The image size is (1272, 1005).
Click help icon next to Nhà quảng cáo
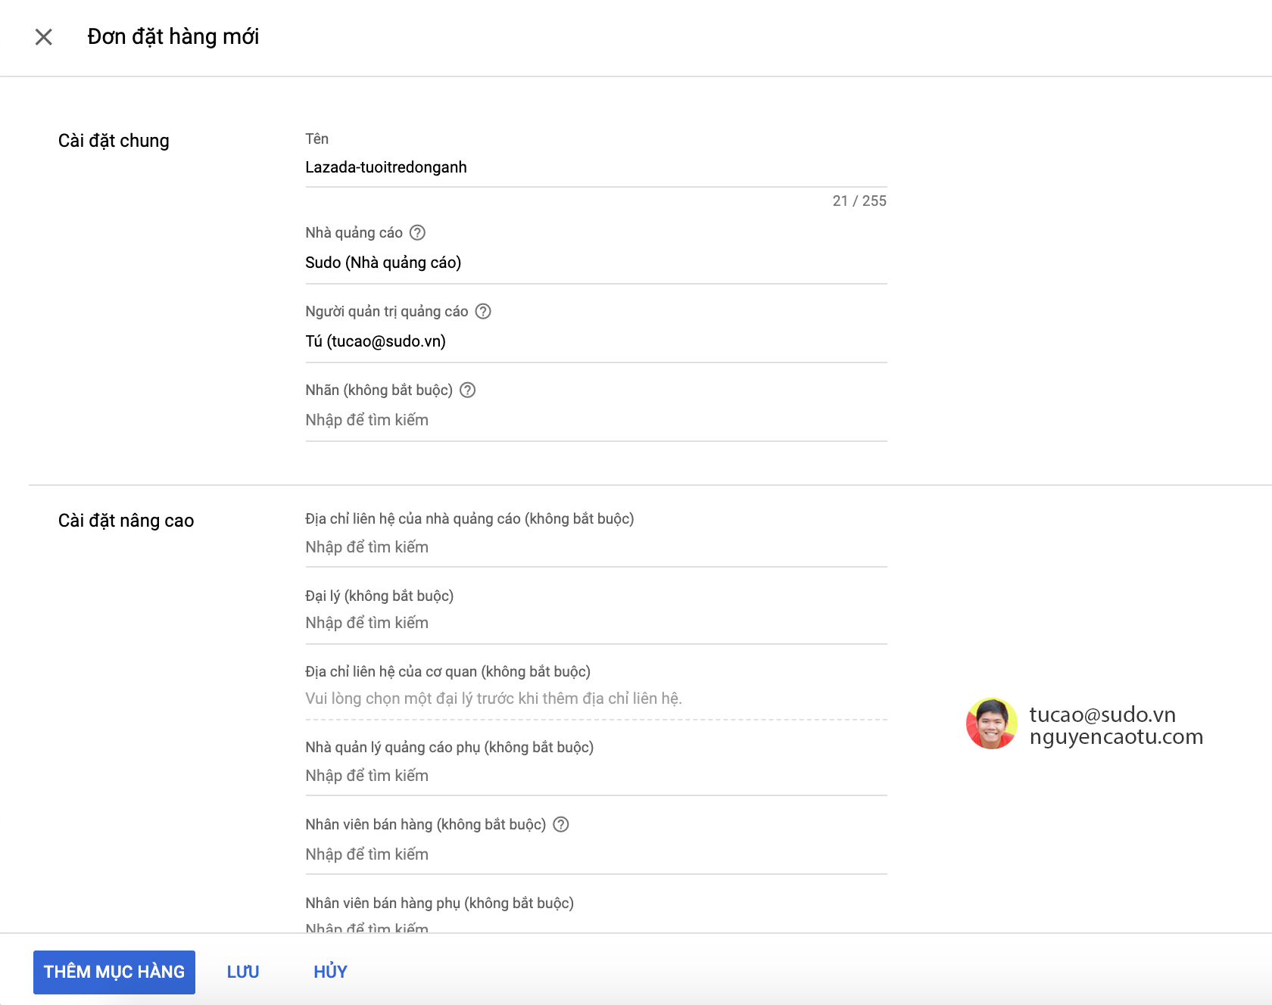click(417, 233)
